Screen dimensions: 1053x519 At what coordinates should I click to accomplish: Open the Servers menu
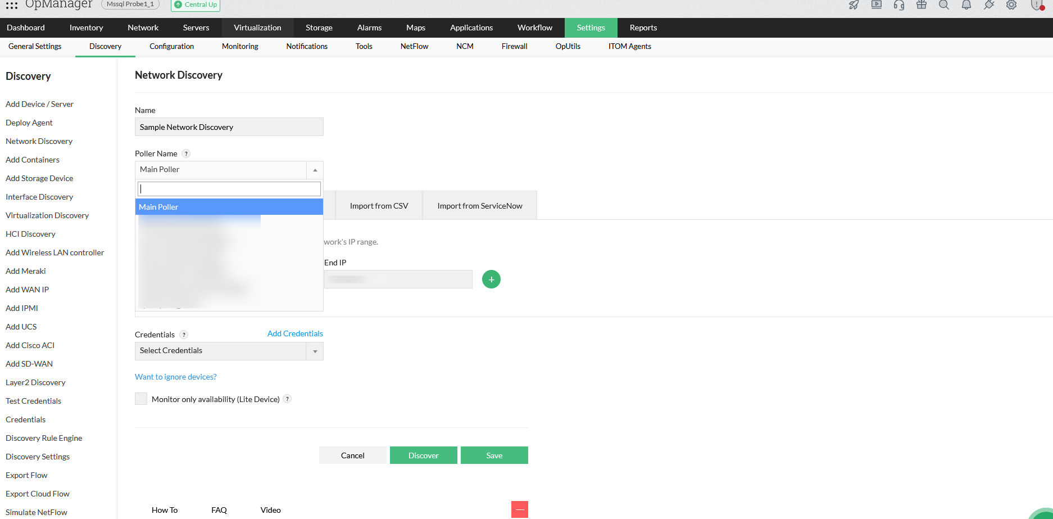pos(196,28)
